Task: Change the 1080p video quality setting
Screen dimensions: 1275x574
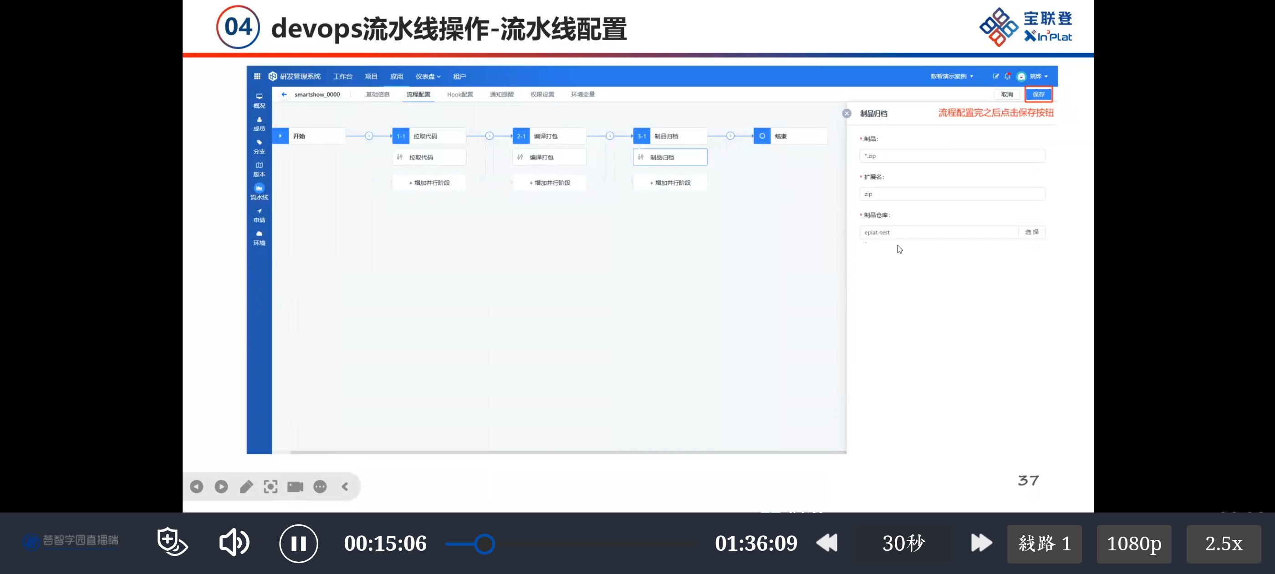Action: point(1133,544)
